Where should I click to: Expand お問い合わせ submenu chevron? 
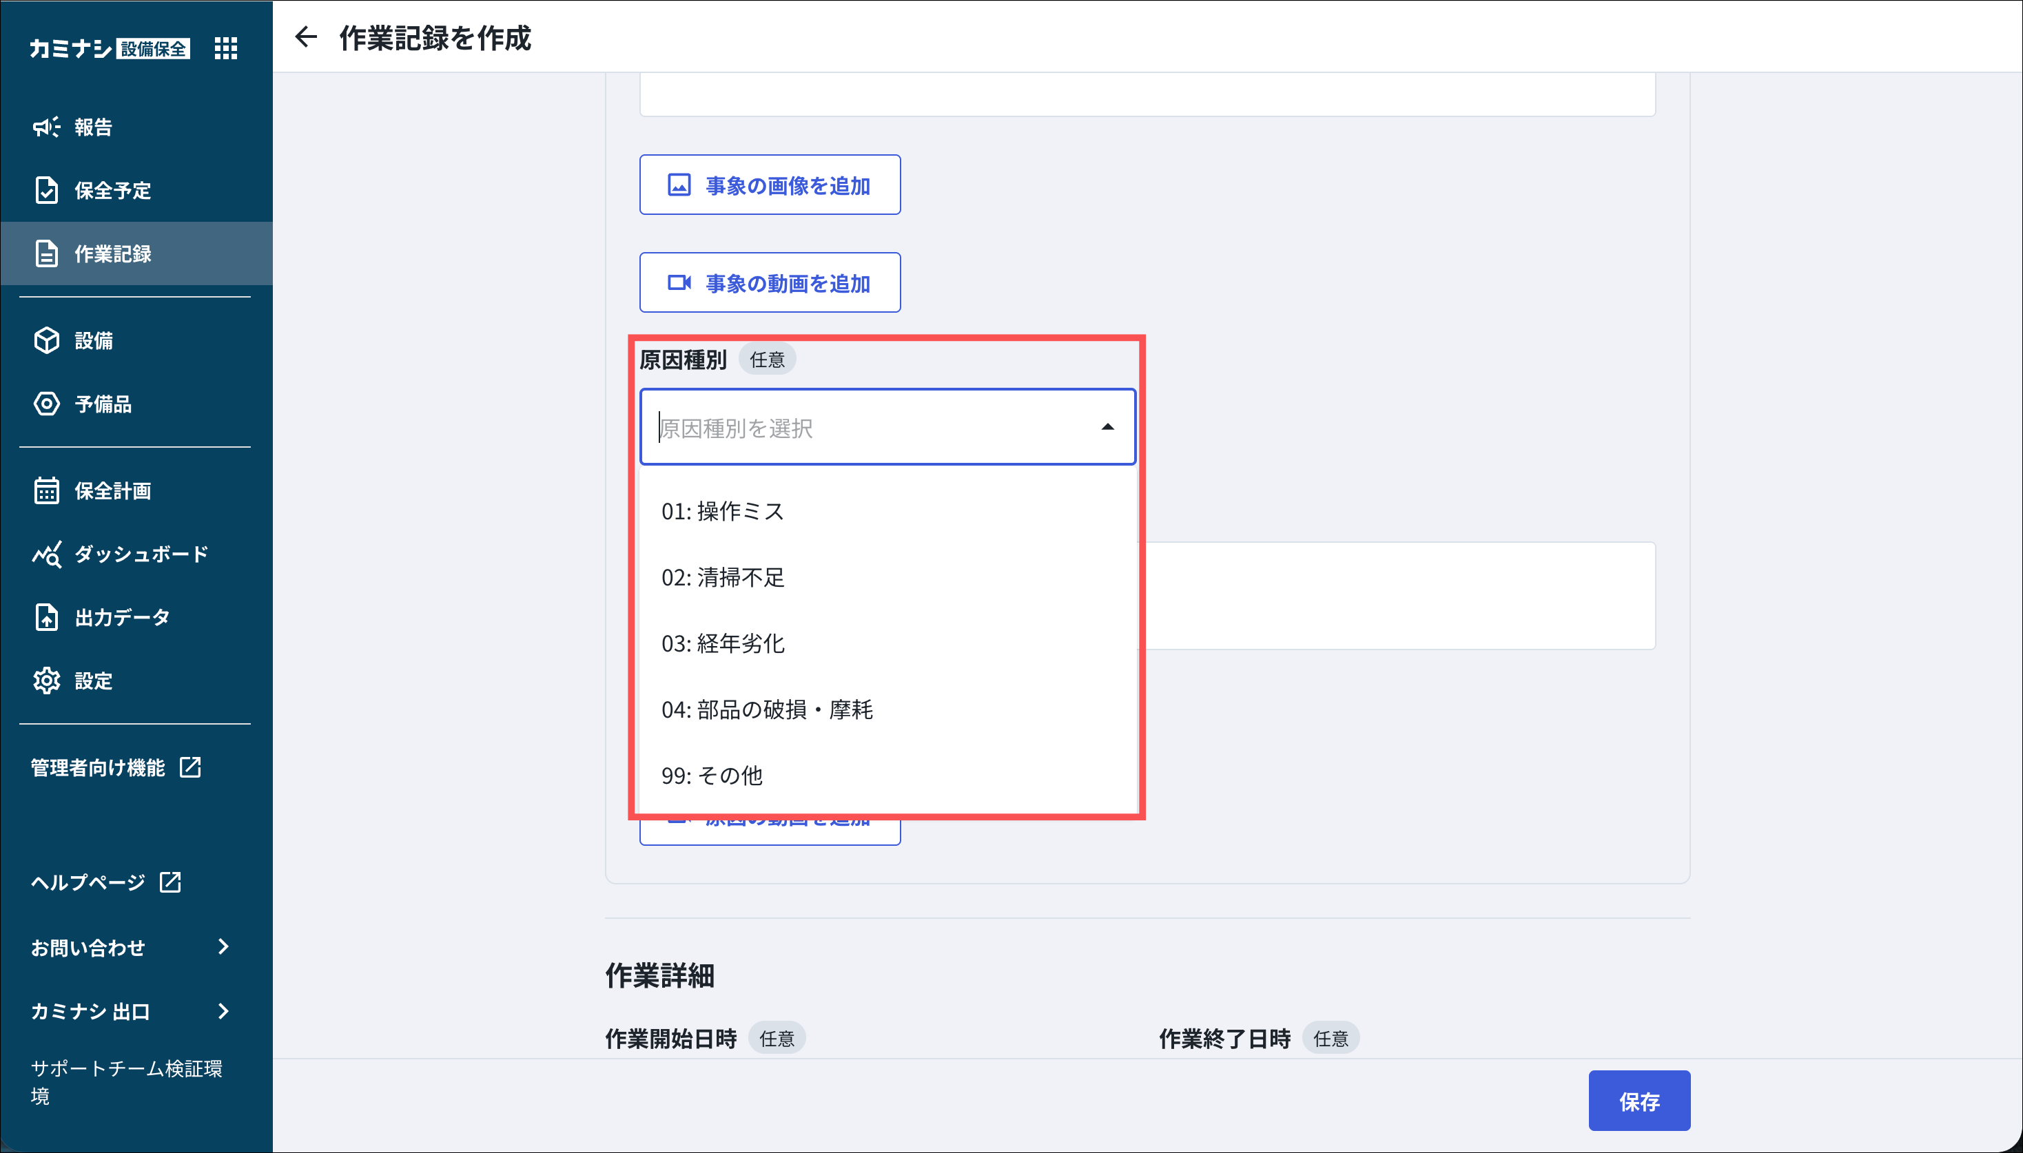(223, 947)
